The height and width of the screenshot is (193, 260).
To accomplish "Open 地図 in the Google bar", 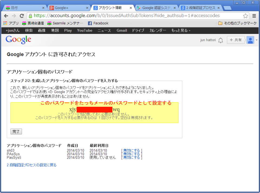I will 55,31.
